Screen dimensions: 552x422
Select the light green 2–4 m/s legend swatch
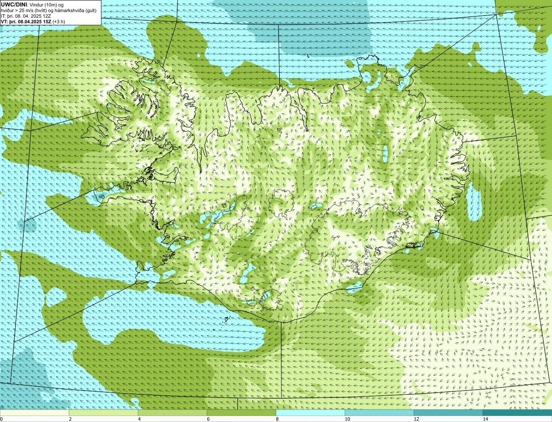point(103,413)
